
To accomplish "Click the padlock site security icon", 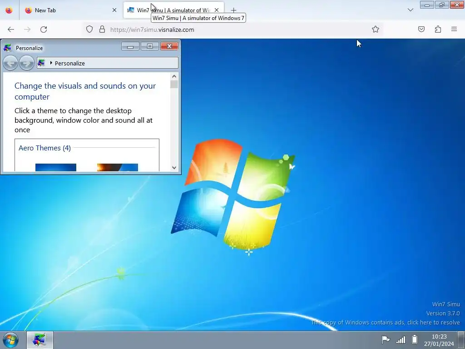I will 102,30.
